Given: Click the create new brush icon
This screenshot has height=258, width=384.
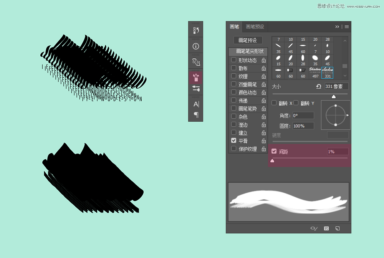Looking at the screenshot, I should point(338,228).
